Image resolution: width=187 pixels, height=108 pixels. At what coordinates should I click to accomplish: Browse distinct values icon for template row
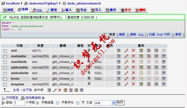pyautogui.click(x=119, y=84)
